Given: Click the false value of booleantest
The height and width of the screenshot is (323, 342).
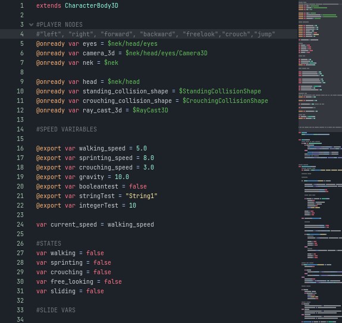Looking at the screenshot, I should (x=138, y=186).
